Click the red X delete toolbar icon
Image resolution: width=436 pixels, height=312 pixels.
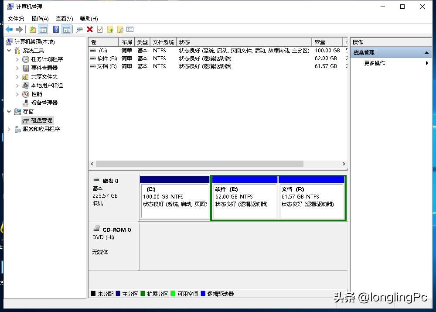pos(90,29)
